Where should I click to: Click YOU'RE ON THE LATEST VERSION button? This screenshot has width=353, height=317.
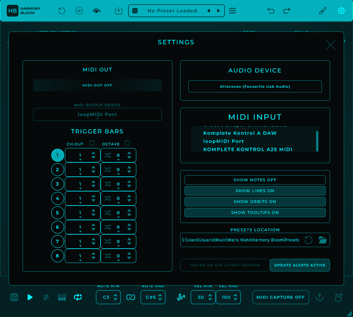coord(225,265)
